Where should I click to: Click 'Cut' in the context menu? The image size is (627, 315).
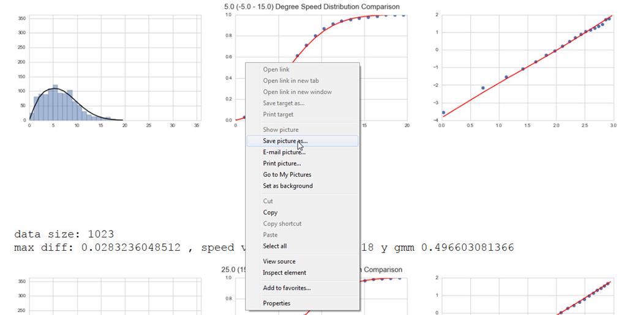pos(302,201)
